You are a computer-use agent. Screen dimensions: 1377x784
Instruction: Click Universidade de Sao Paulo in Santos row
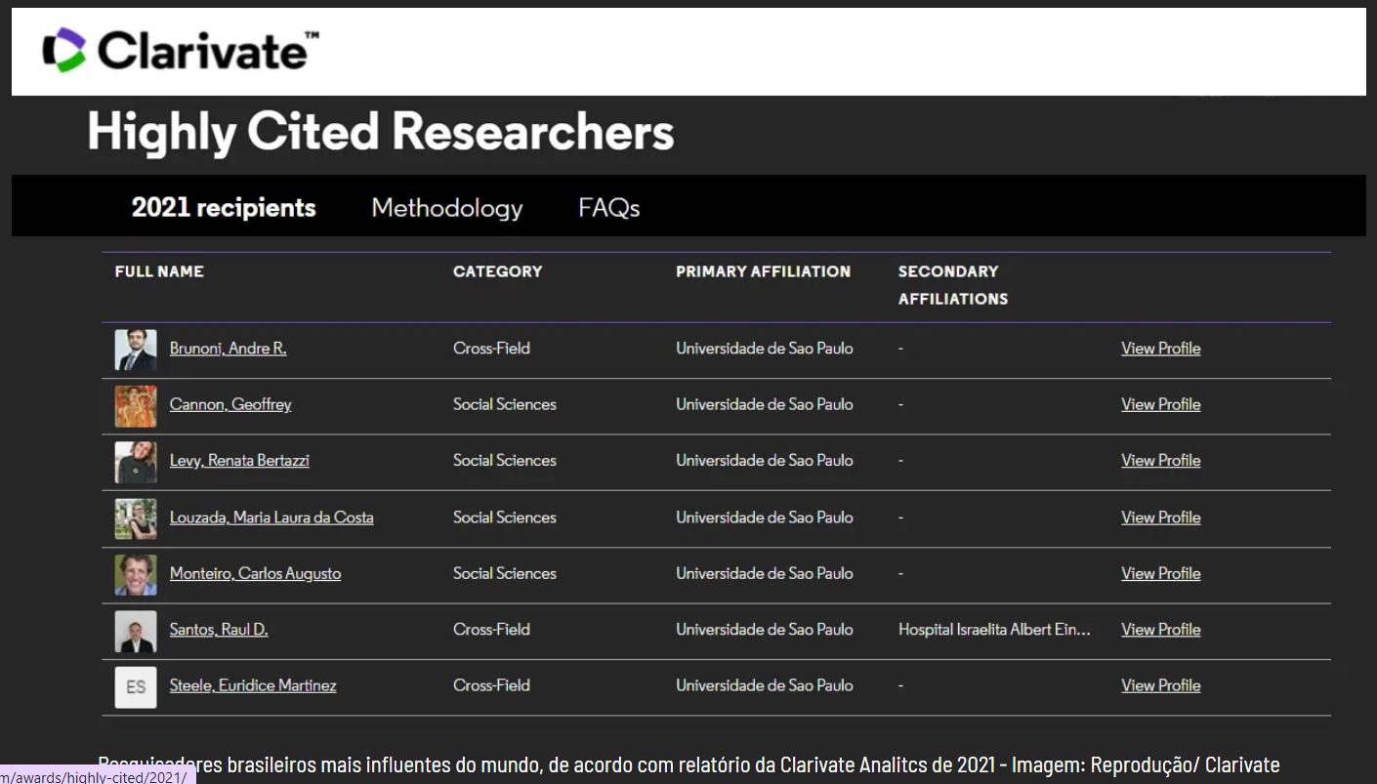765,630
